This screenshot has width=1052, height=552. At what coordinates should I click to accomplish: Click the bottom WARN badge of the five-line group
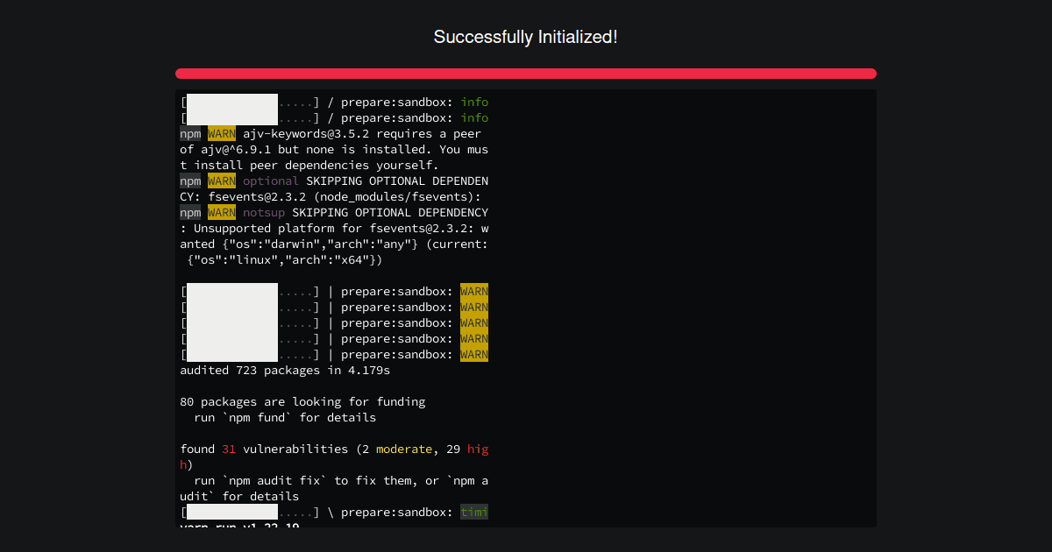[474, 354]
